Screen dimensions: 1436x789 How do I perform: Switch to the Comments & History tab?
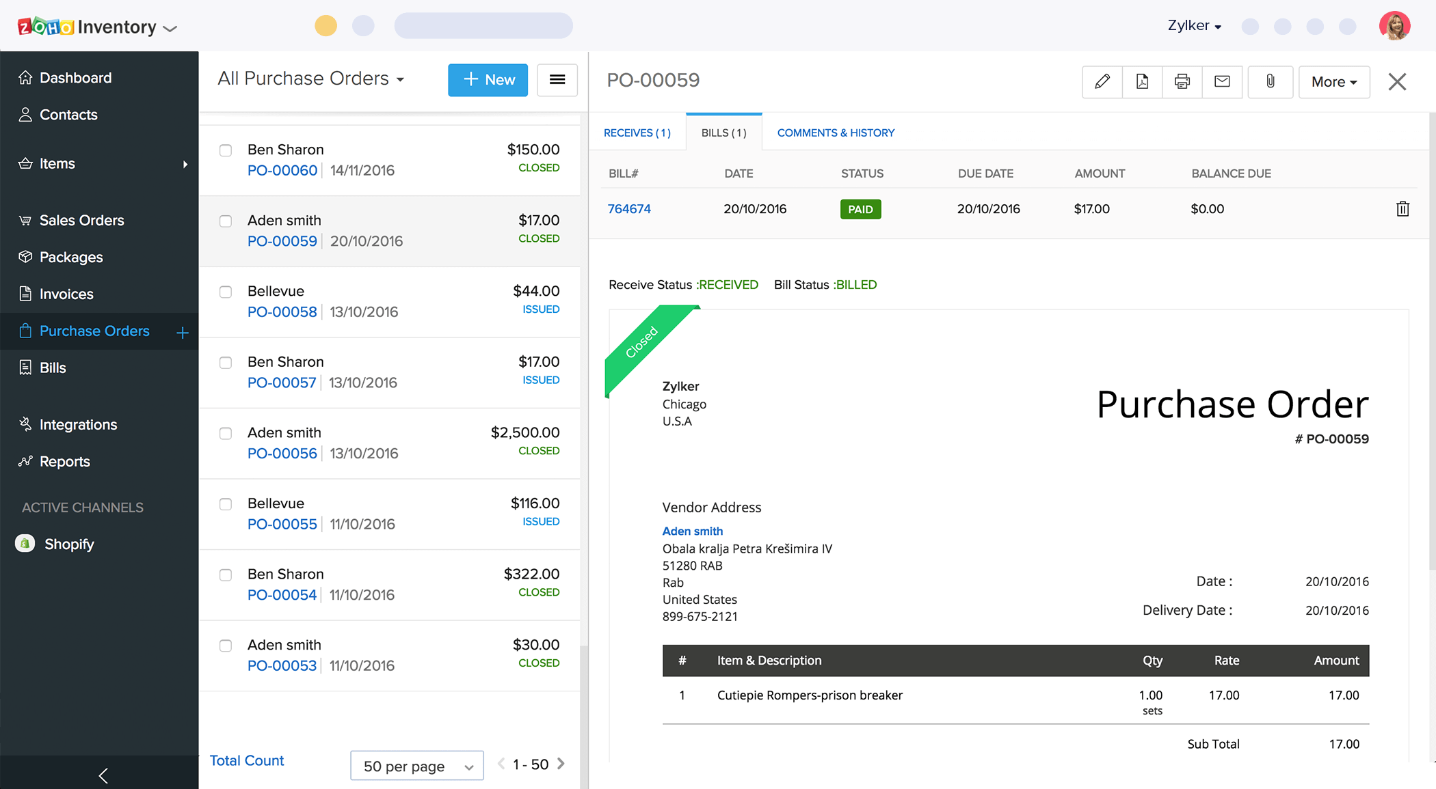pos(836,133)
